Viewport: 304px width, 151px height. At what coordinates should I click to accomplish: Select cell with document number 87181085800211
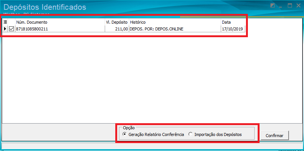[x=60, y=29]
